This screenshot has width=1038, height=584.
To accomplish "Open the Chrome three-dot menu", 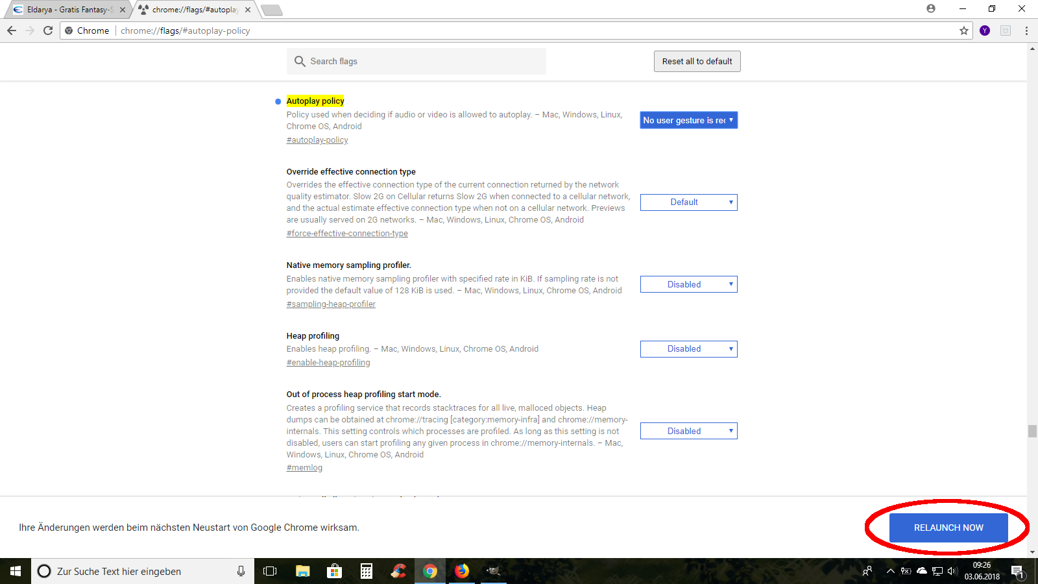I will coord(1026,30).
